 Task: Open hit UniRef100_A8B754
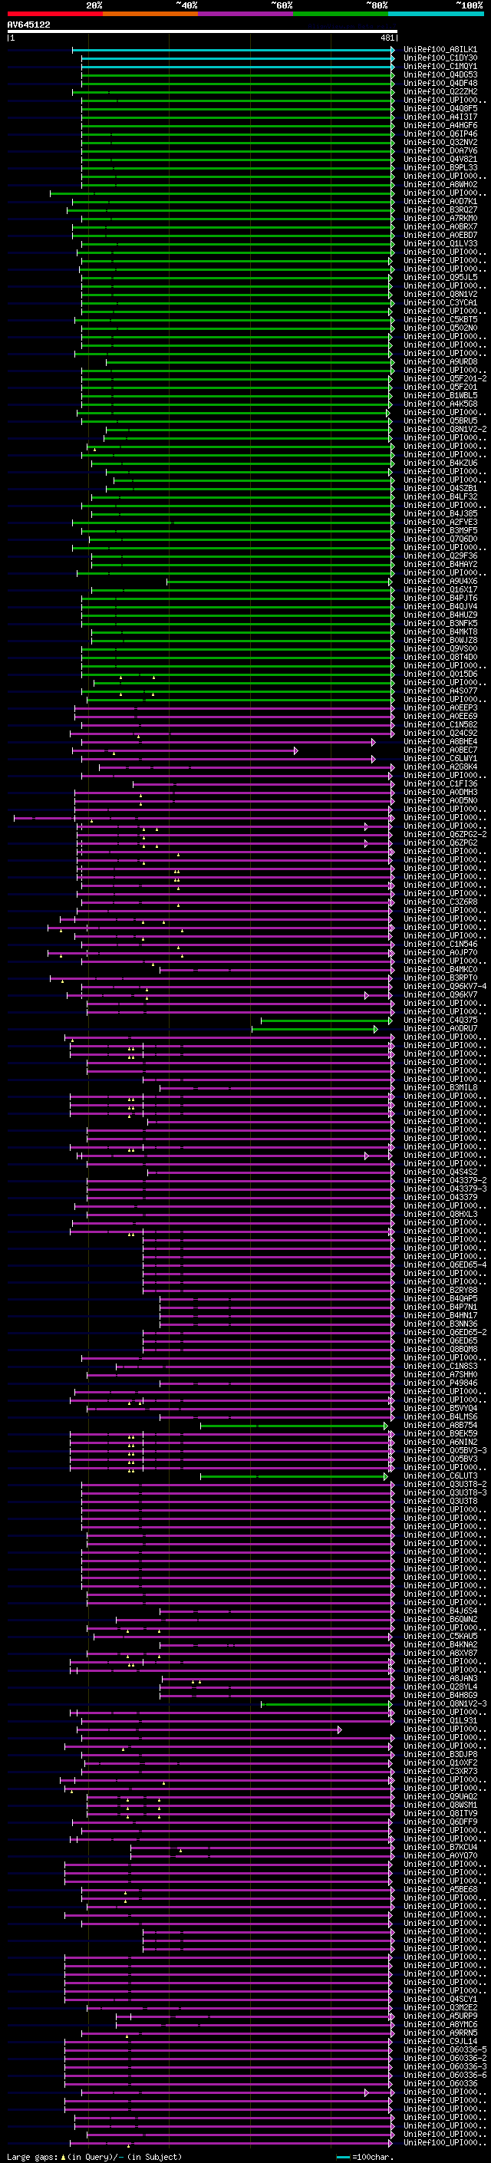pyautogui.click(x=440, y=1425)
